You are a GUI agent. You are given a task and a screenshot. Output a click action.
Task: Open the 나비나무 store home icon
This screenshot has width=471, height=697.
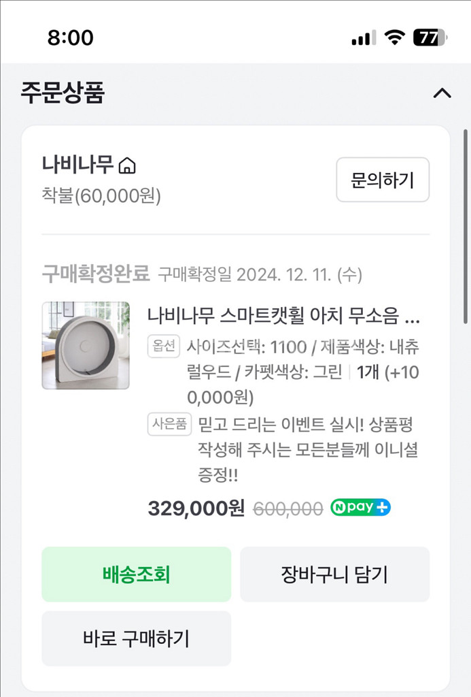[x=127, y=165]
